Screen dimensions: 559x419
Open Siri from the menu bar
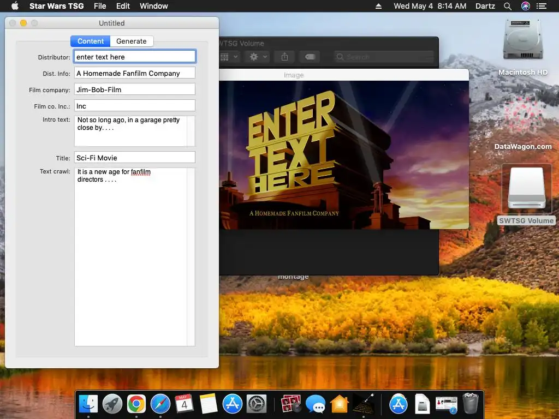[x=526, y=6]
